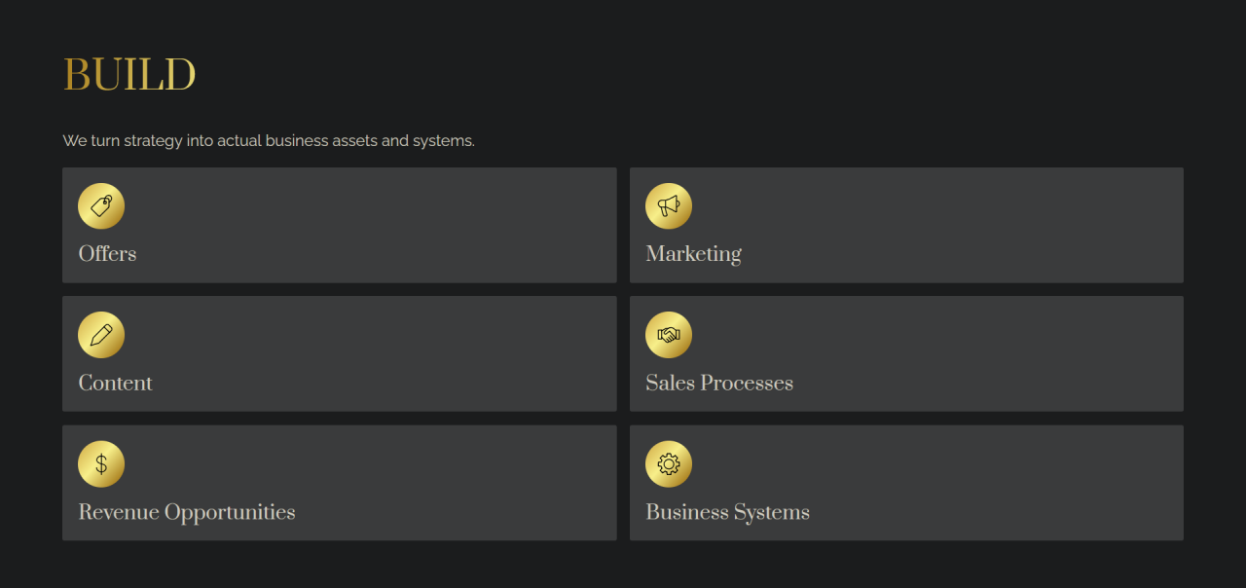Screen dimensions: 1246x588
Task: Select the dollar sign icon
Action: coord(101,464)
